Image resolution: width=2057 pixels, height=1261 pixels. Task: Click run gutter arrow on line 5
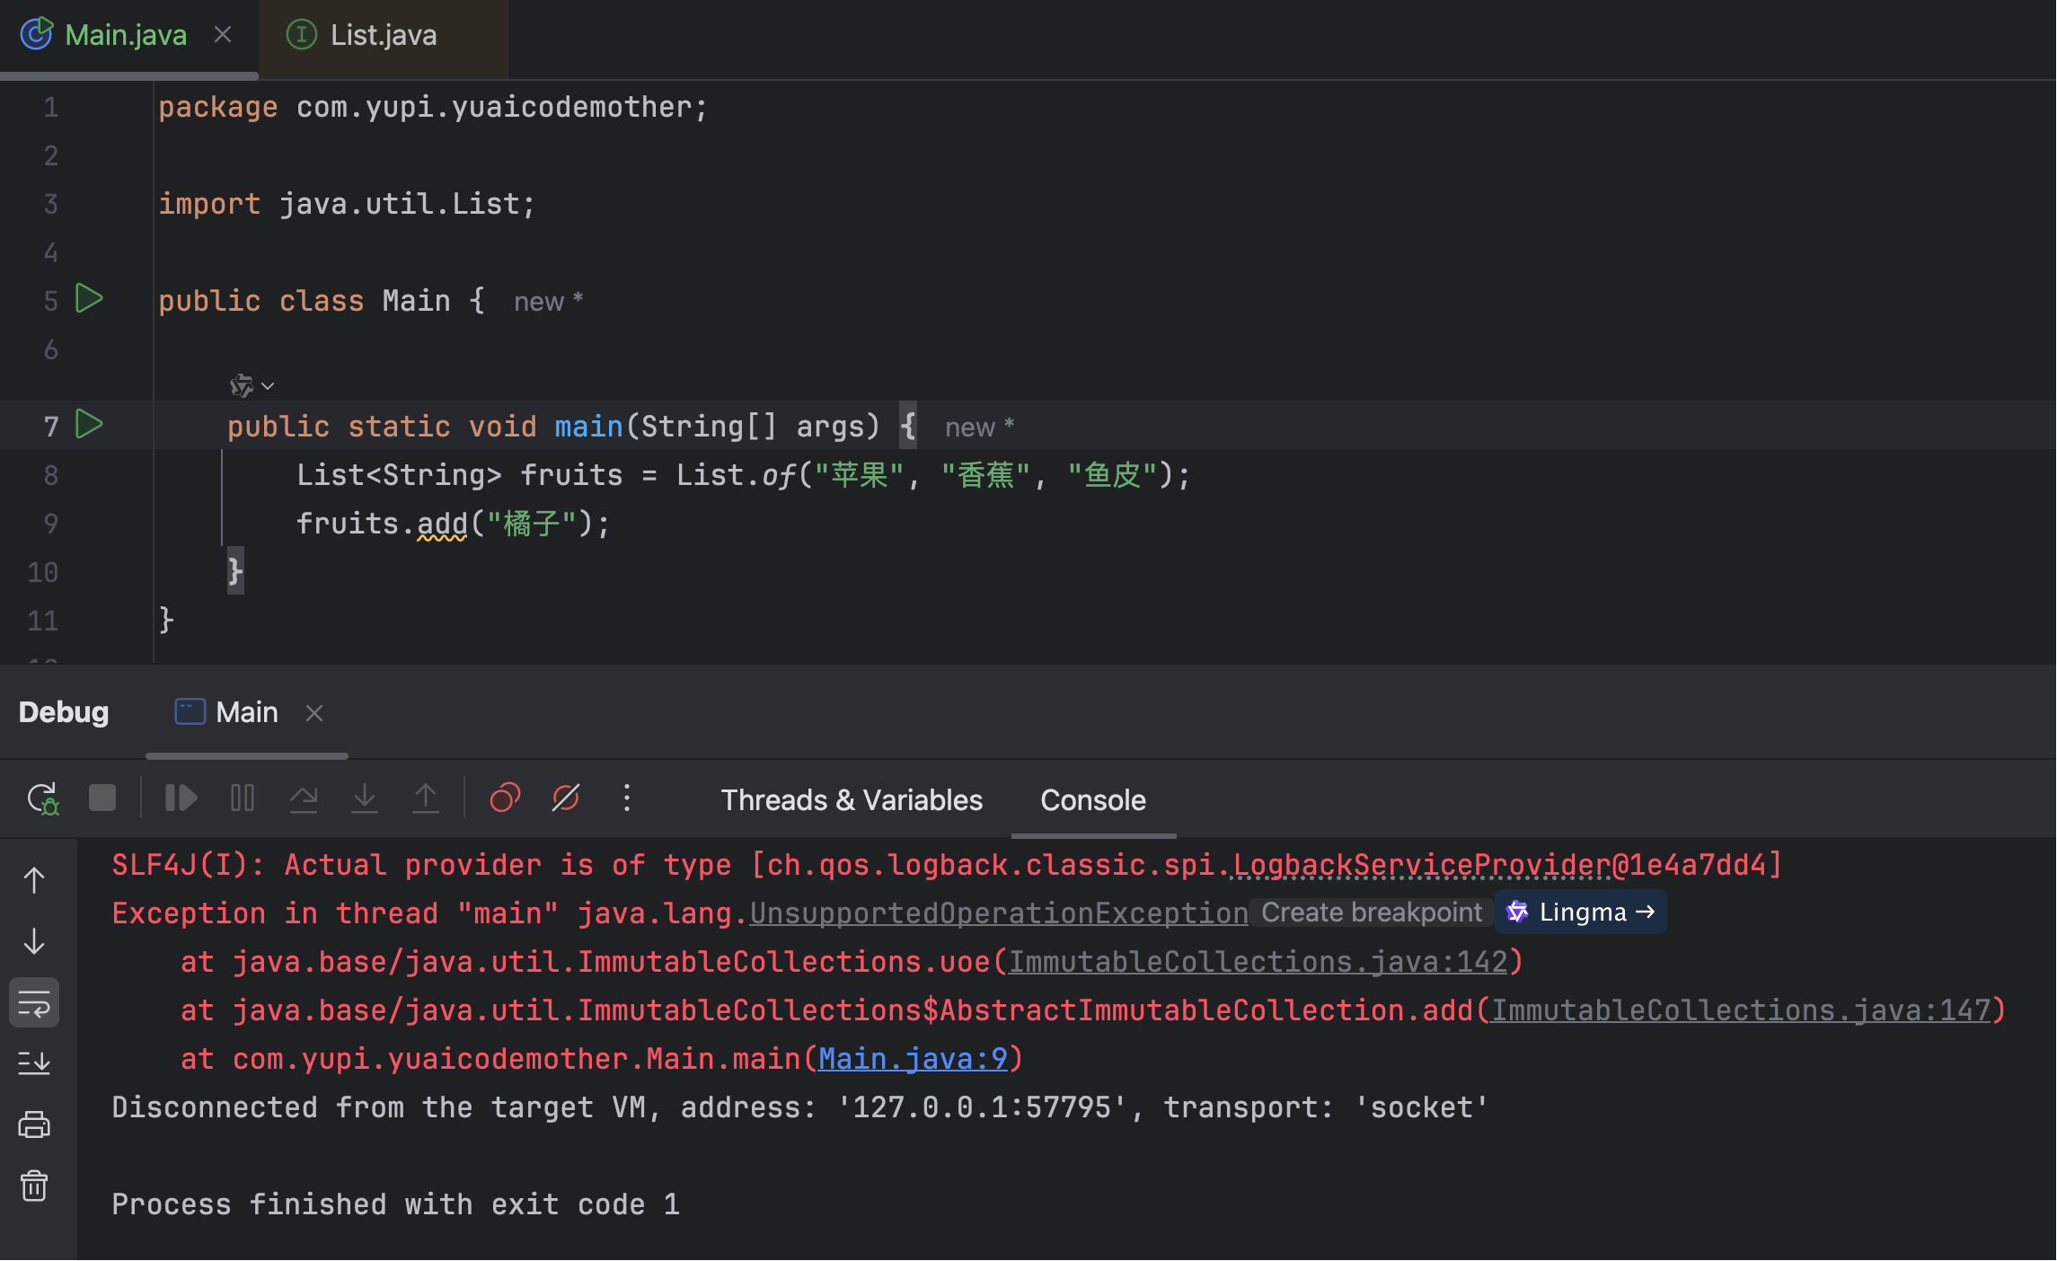[x=89, y=298]
